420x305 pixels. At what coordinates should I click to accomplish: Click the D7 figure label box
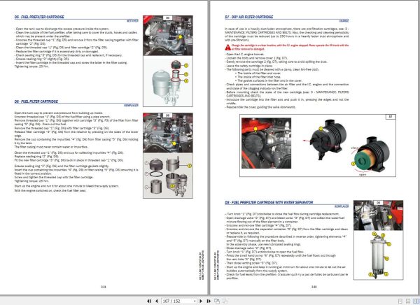[391, 117]
